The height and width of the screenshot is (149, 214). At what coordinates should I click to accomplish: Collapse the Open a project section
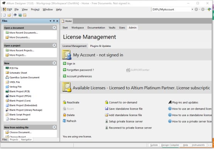tap(54, 45)
